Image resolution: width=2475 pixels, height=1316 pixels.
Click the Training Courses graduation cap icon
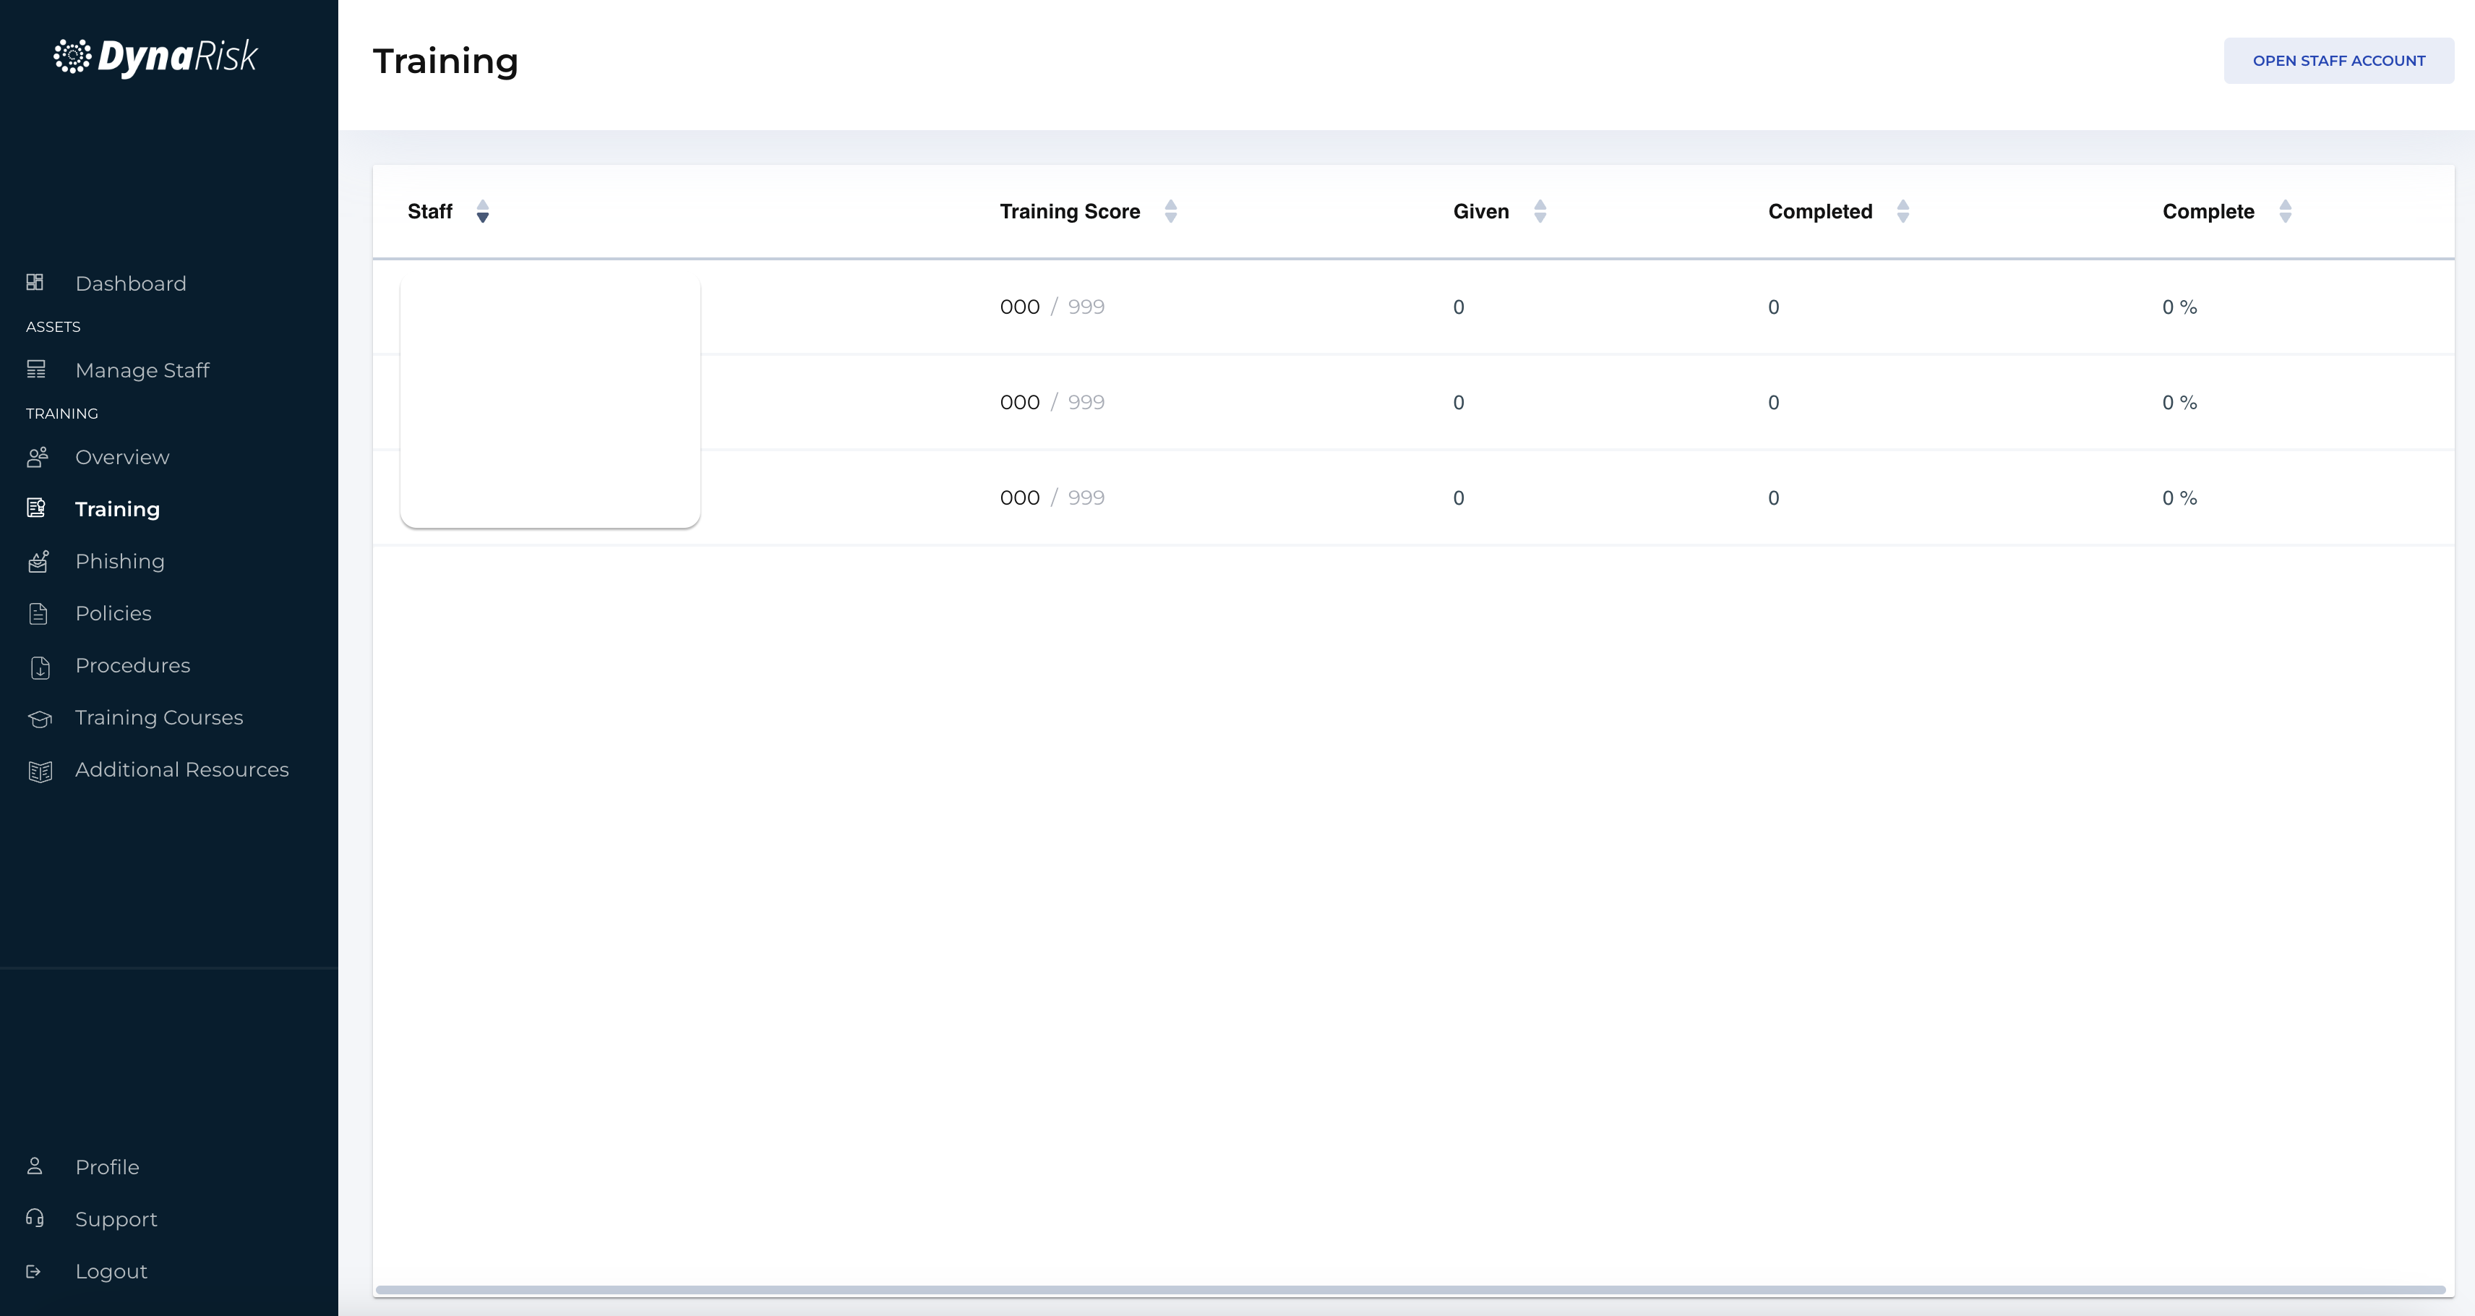coord(39,718)
